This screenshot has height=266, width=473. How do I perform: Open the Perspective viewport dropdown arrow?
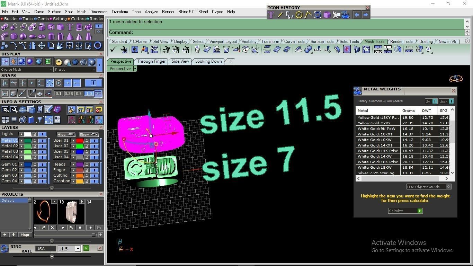click(135, 69)
